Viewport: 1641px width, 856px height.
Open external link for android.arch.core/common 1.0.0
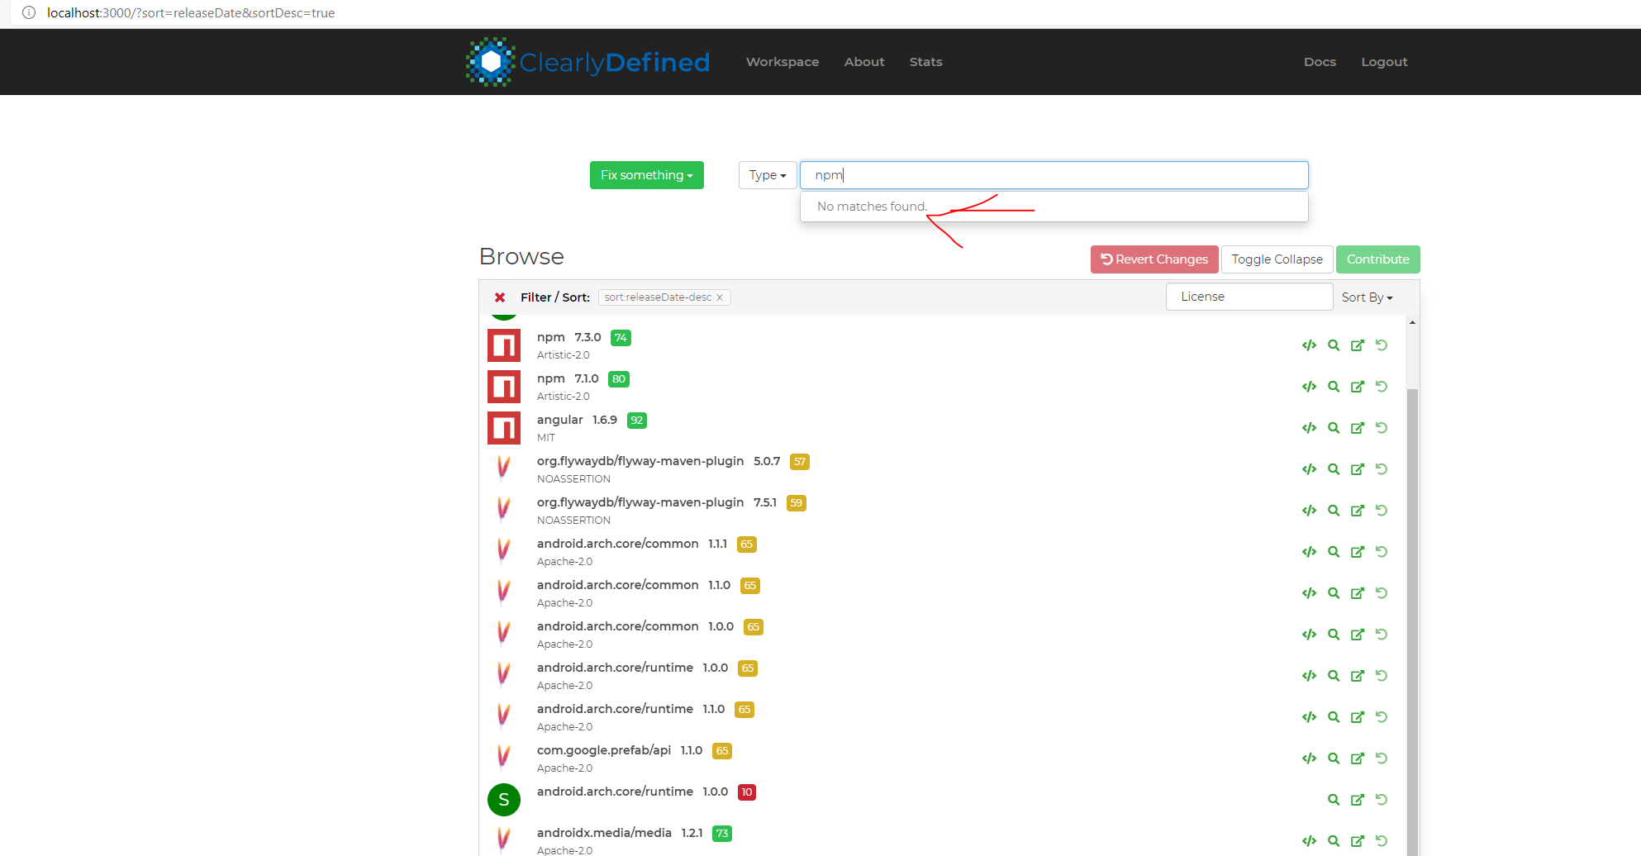click(x=1358, y=635)
